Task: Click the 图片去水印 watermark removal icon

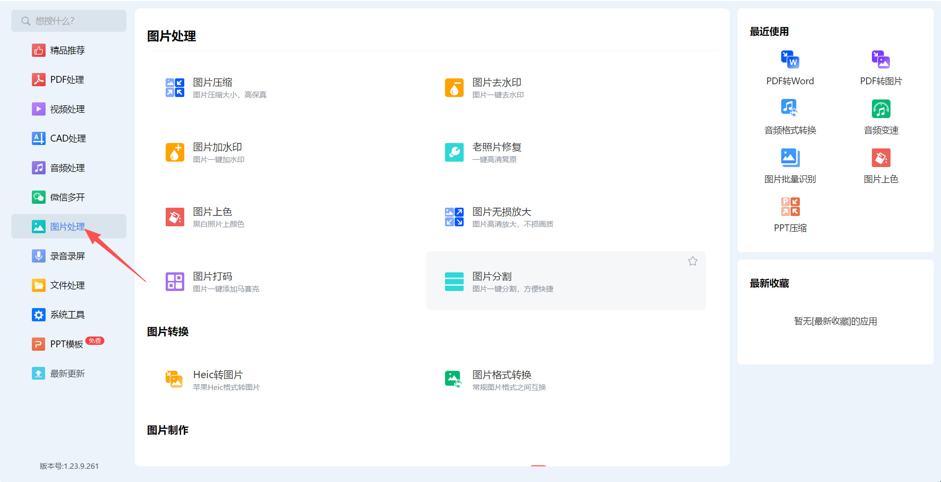Action: coord(454,88)
